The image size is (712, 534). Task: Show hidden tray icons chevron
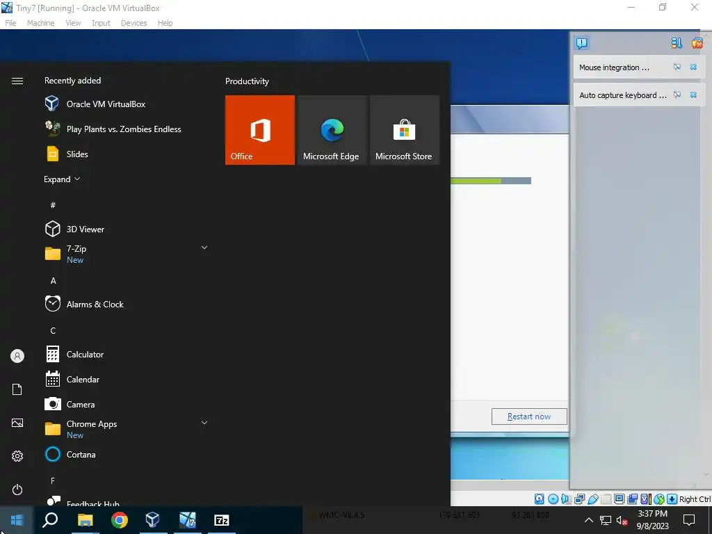tap(588, 520)
